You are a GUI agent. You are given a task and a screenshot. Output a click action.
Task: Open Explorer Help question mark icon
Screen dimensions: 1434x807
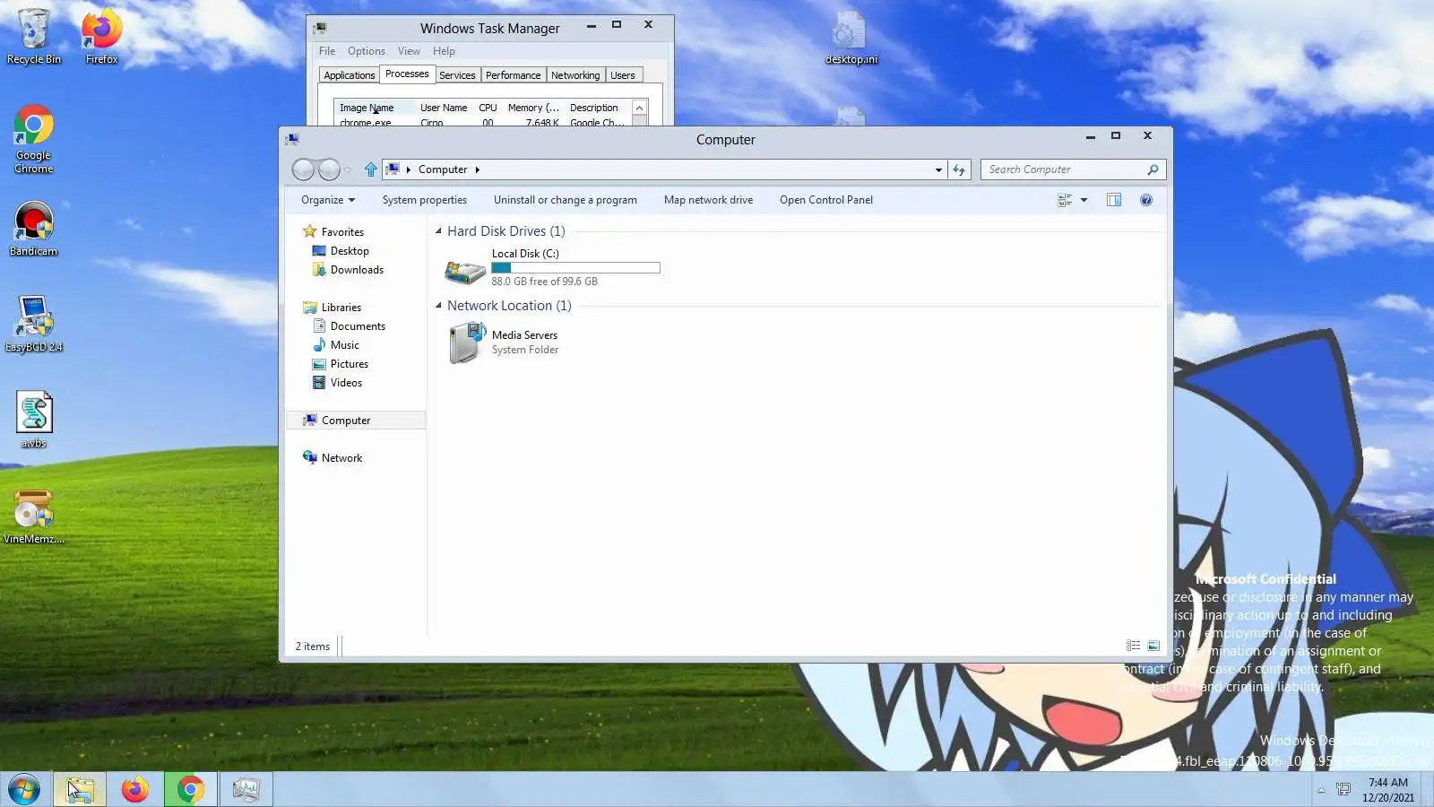point(1146,200)
